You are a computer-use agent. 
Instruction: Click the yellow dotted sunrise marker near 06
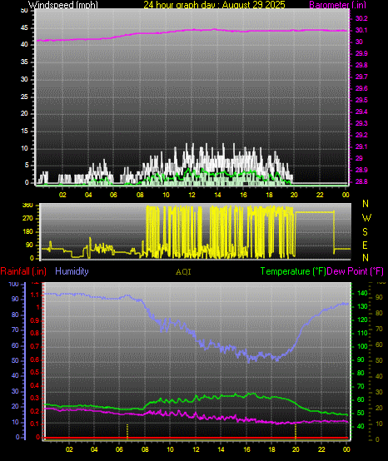(127, 431)
